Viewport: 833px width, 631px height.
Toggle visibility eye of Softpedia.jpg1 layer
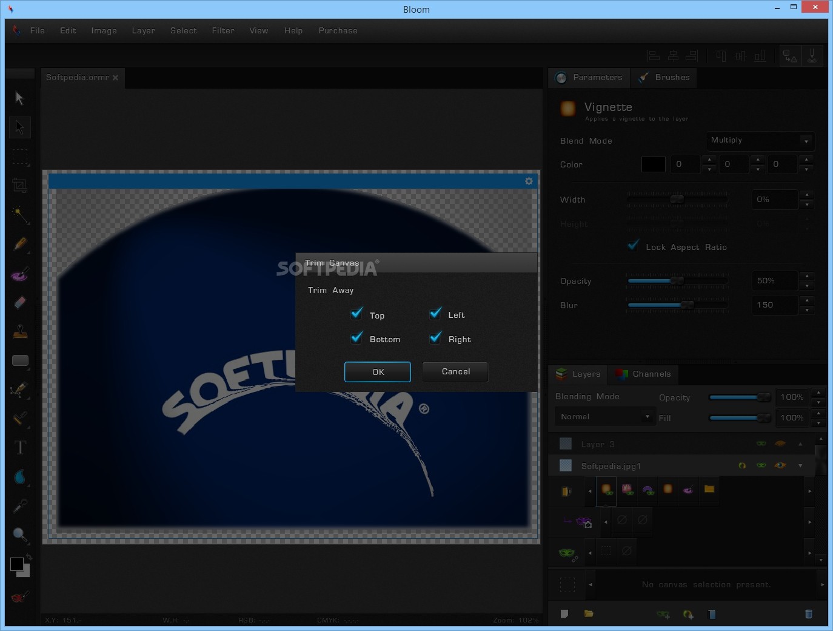(780, 465)
